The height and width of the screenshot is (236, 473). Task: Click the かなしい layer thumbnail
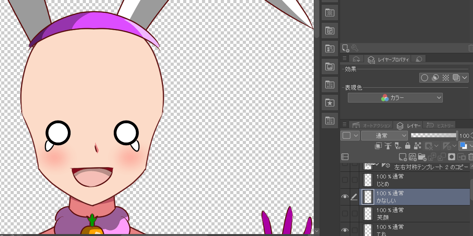pos(368,197)
